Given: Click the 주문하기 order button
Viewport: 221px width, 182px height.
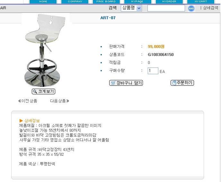Looking at the screenshot, I should click(x=182, y=83).
